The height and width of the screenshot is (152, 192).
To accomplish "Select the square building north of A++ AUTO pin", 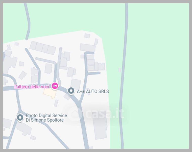I will point(76,84).
